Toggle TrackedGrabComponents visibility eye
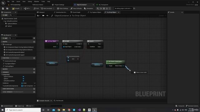Screen dimensions: 200x112 [35, 86]
